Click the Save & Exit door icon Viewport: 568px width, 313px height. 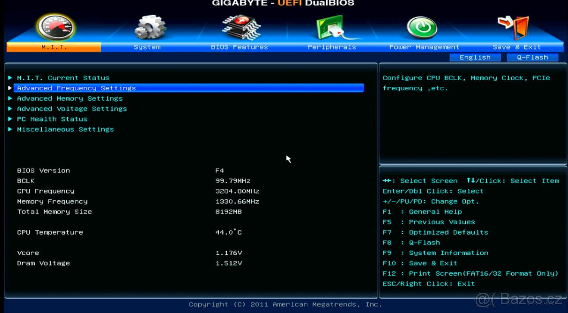coord(514,27)
